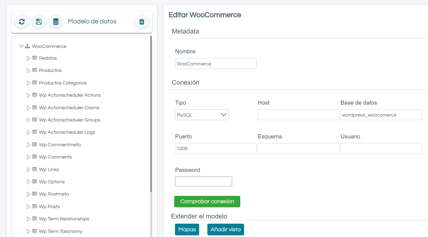Expand the Pedidos table node
This screenshot has width=428, height=237.
28,58
